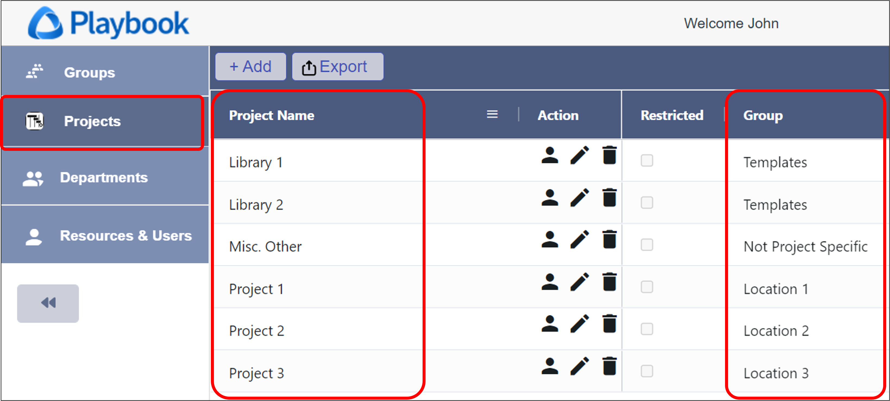The width and height of the screenshot is (890, 401).
Task: Open Project Name column menu icon
Action: (x=492, y=114)
